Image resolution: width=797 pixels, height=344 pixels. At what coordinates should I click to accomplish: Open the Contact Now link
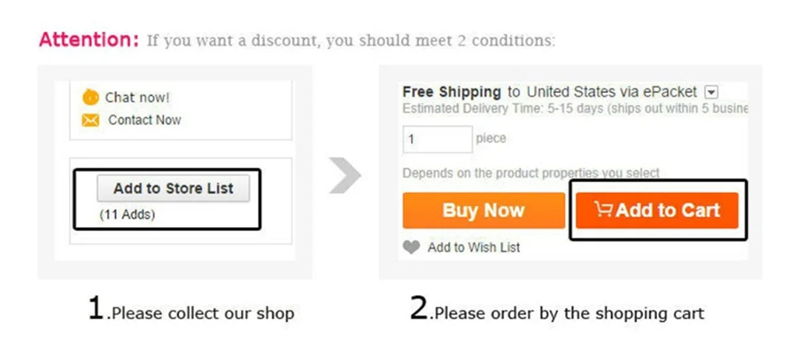tap(145, 120)
